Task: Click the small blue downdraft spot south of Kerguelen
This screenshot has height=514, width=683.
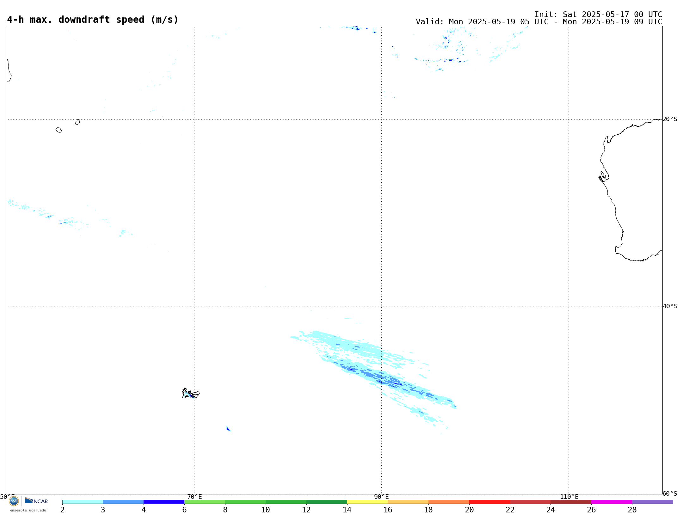Action: [x=228, y=429]
